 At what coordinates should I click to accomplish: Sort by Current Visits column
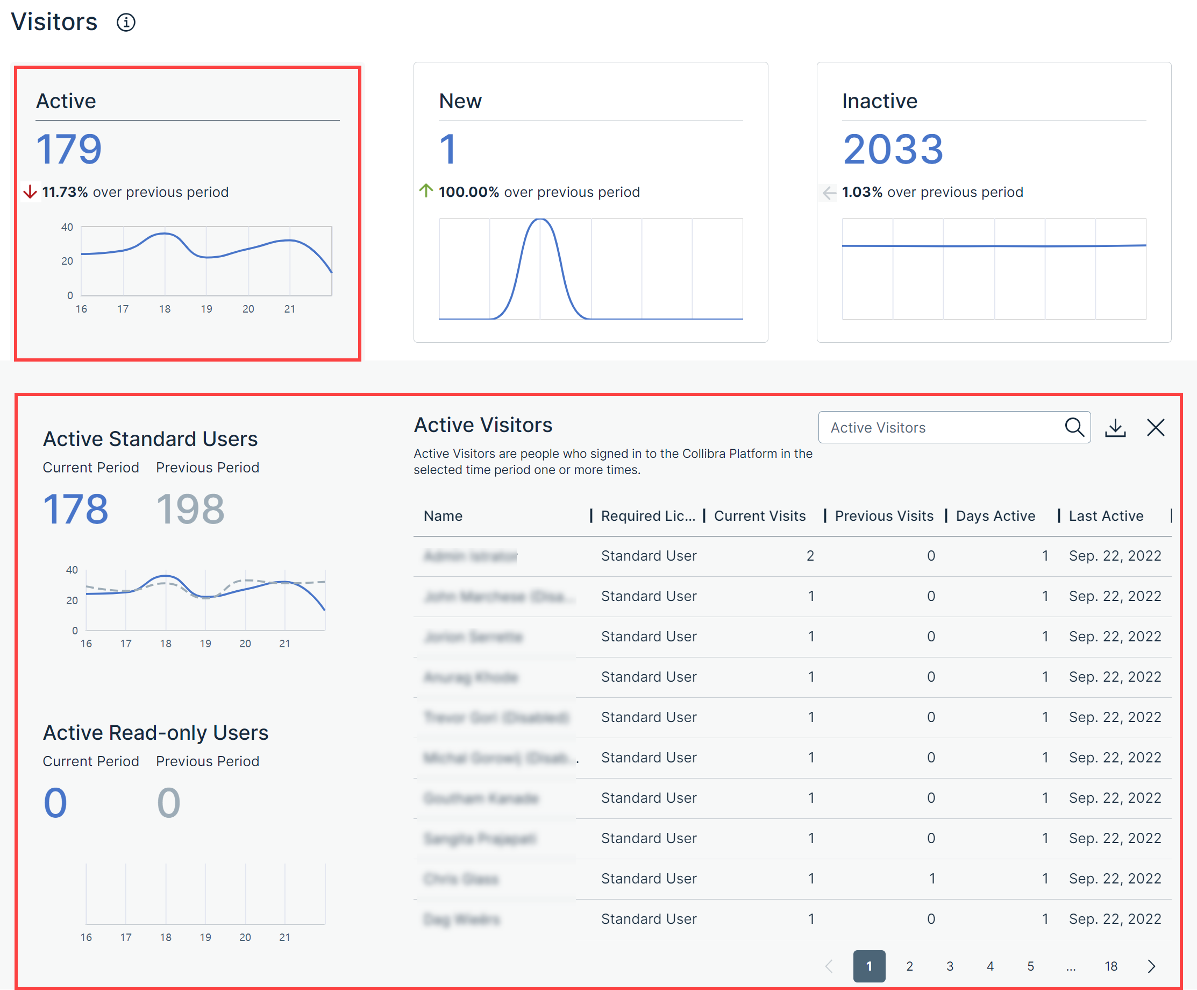(759, 515)
